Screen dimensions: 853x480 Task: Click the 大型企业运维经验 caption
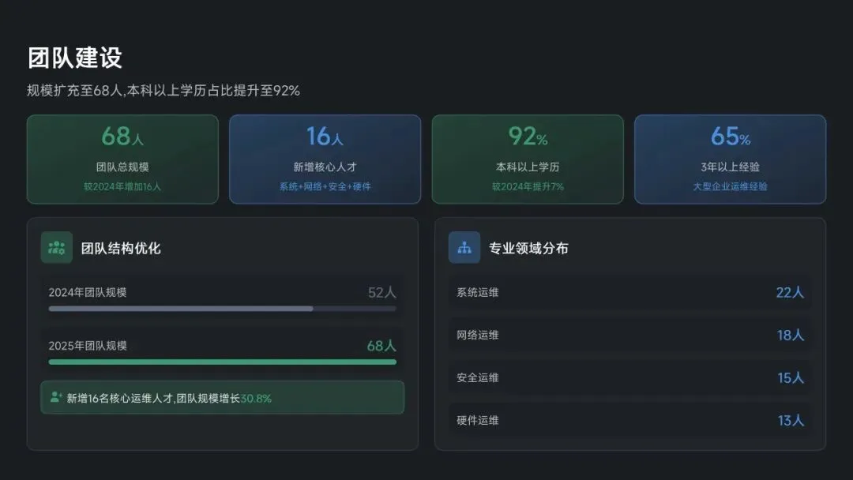pyautogui.click(x=730, y=187)
